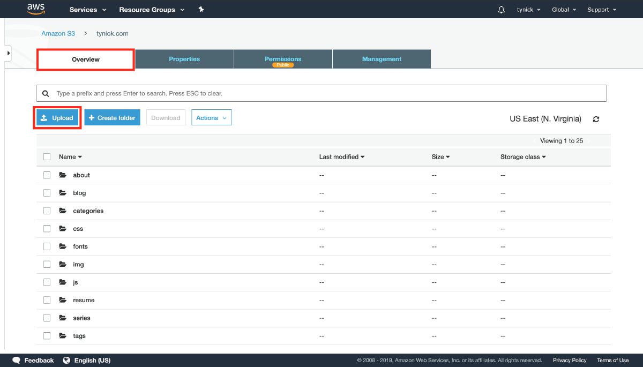Sort by the Name column header
The image size is (643, 367).
pos(70,157)
